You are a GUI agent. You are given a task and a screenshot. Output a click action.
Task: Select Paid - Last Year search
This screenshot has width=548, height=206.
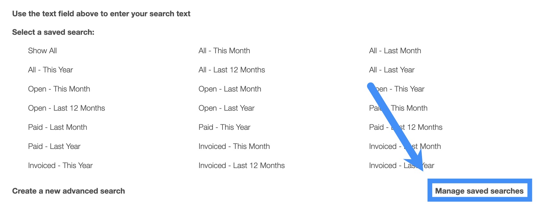(x=54, y=146)
